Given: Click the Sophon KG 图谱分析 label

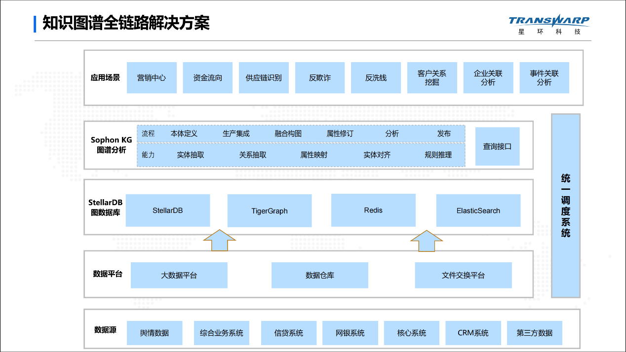Looking at the screenshot, I should (x=112, y=145).
